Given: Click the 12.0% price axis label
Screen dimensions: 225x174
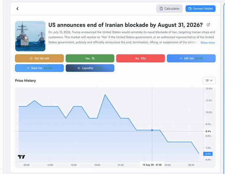Looking at the screenshot, I should [209, 89].
